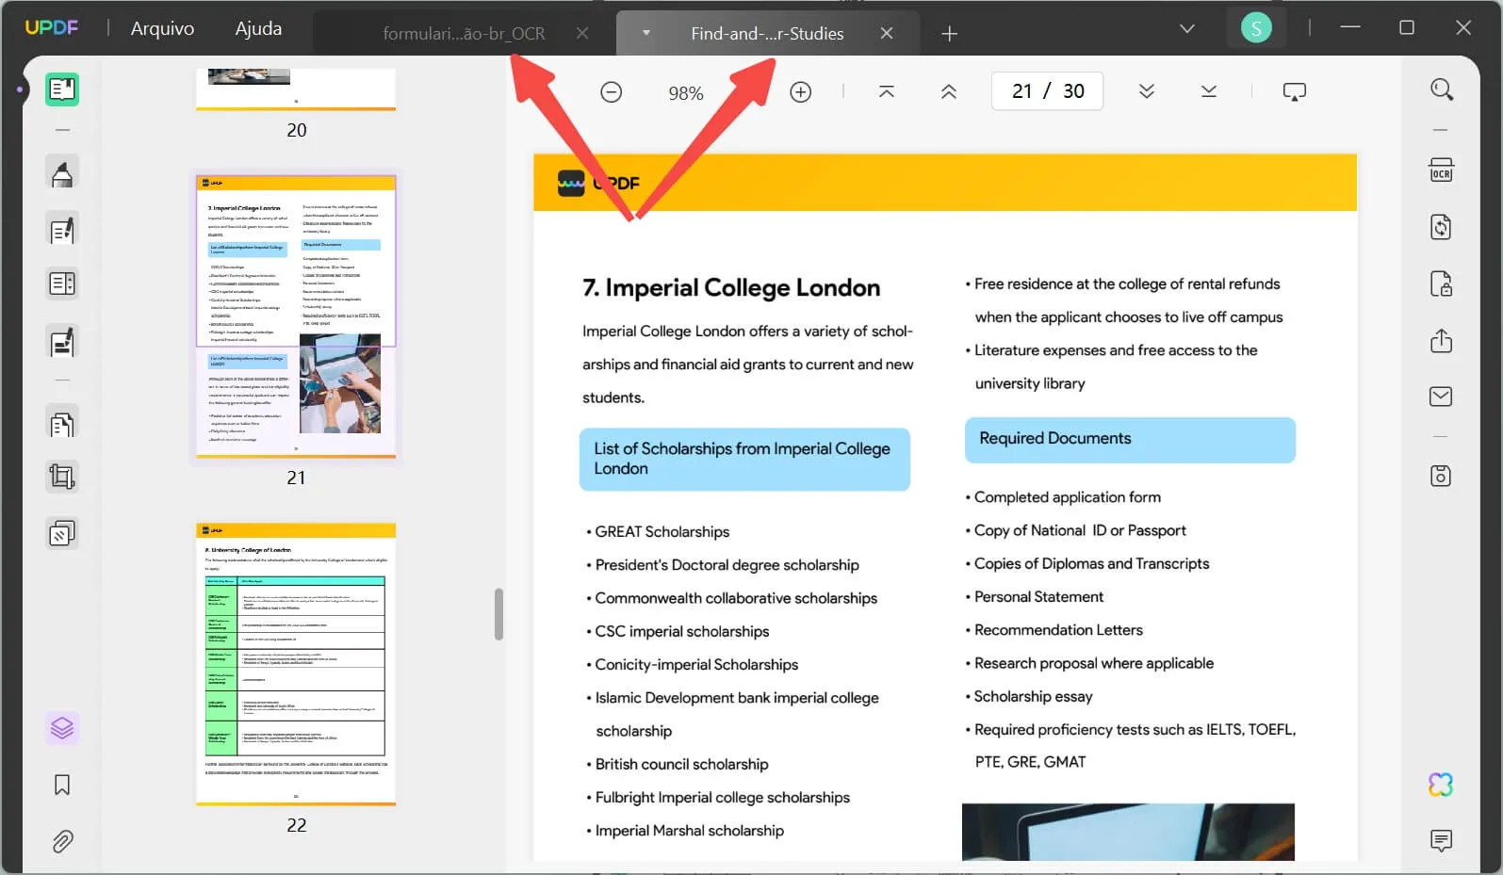Screen dimensions: 1503x875
Task: Open the Convert PDF tool
Action: pyautogui.click(x=1441, y=227)
